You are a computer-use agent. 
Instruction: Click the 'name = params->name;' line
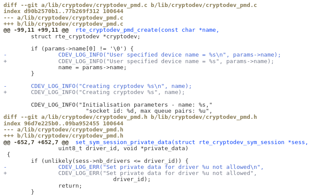coord(92,67)
